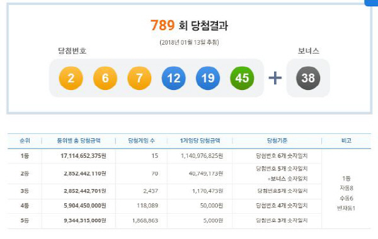This screenshot has height=239, width=378.
Task: Click per-game prize 5,000원
Action: (213, 221)
